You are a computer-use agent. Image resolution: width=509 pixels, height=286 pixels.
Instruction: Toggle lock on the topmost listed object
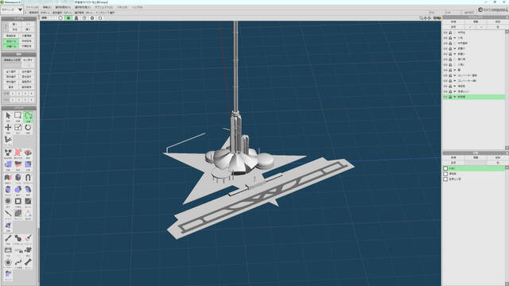coord(450,33)
